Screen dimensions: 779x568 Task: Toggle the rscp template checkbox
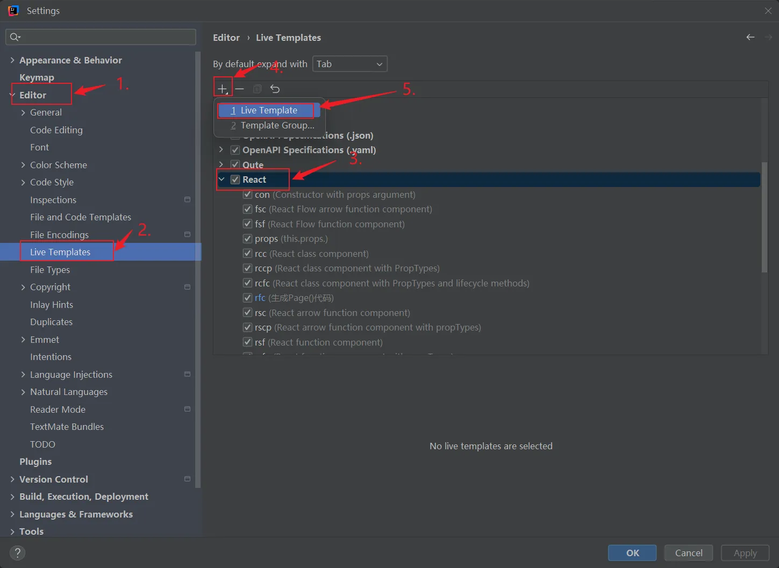(x=247, y=327)
